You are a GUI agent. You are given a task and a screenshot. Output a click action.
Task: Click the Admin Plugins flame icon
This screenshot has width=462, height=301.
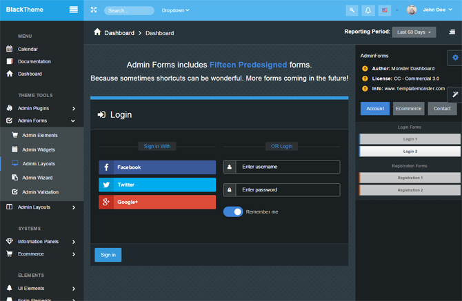10,108
